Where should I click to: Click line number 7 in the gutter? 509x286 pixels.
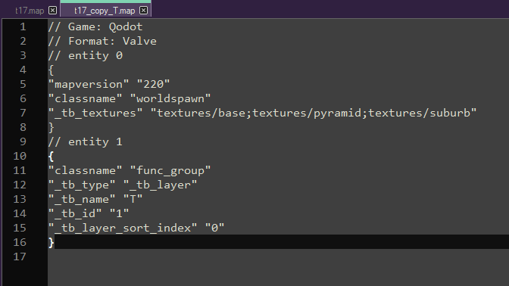tap(23, 113)
